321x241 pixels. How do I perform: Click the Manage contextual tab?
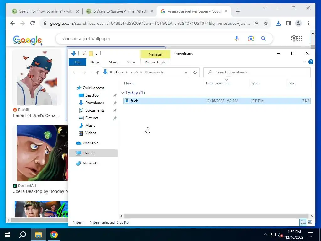(x=155, y=54)
